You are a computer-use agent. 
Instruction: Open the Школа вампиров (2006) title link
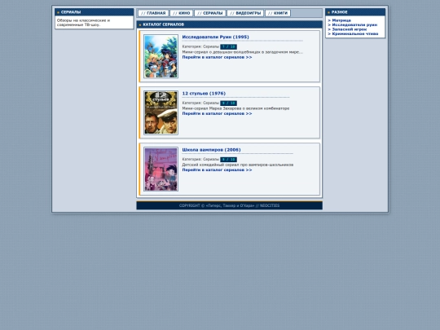(x=211, y=150)
